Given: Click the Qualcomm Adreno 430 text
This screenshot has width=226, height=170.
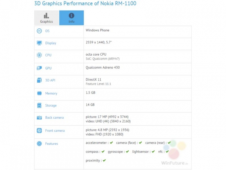Looking at the screenshot, I should pyautogui.click(x=102, y=67).
